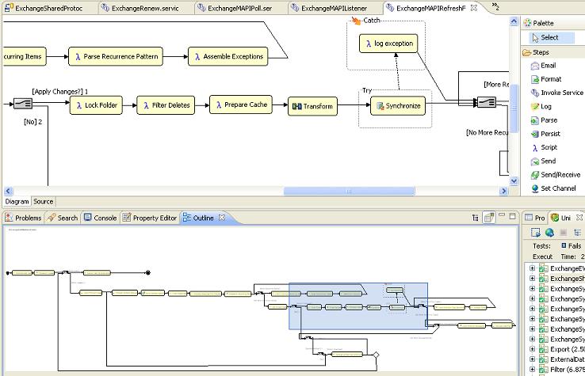
Task: Pick the Script lambda step tool
Action: pos(549,147)
